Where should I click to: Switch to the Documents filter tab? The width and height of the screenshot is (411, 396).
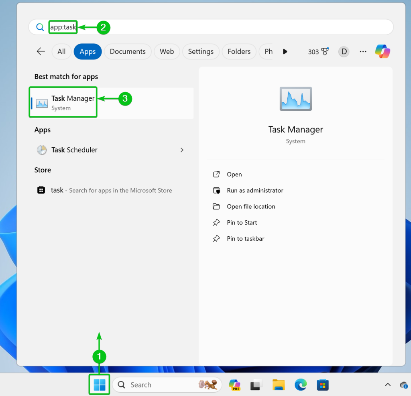pyautogui.click(x=127, y=51)
